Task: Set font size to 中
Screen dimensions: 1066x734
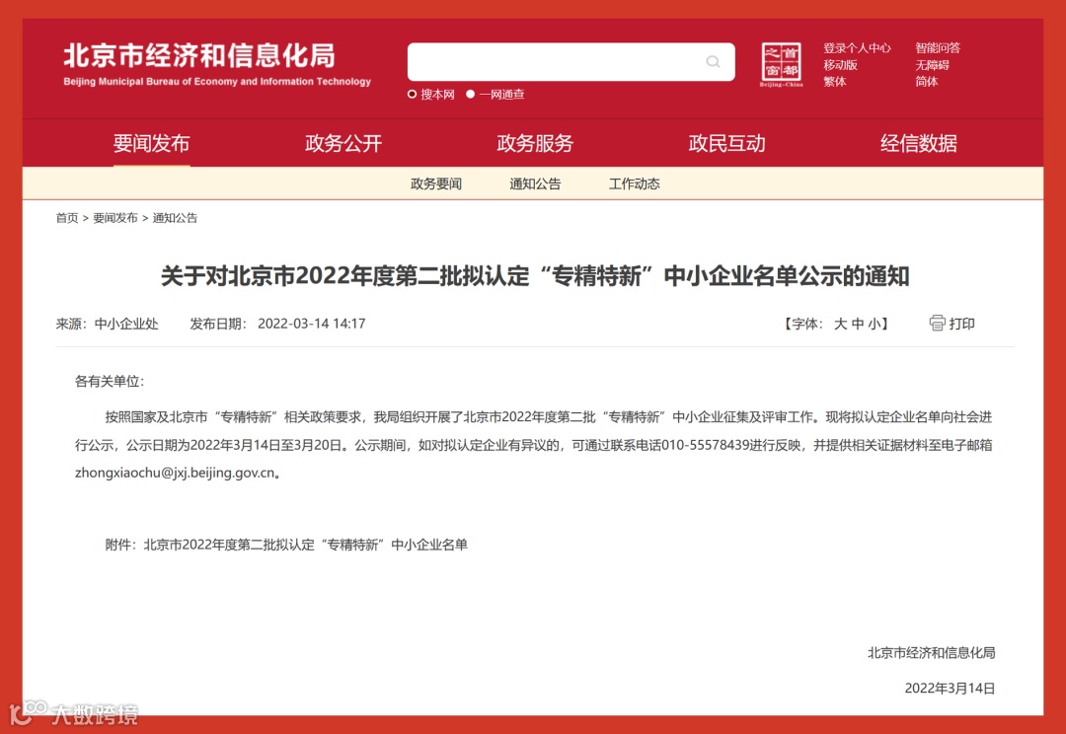Action: point(858,324)
